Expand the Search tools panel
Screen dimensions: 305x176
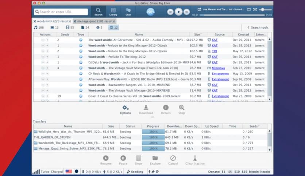258,28
